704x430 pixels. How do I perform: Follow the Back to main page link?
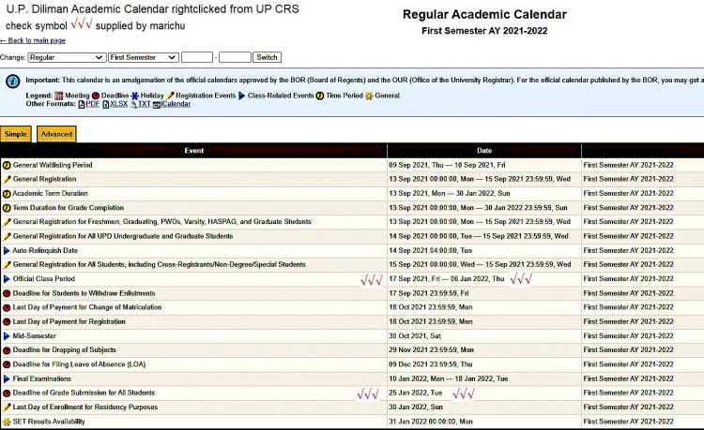(33, 40)
